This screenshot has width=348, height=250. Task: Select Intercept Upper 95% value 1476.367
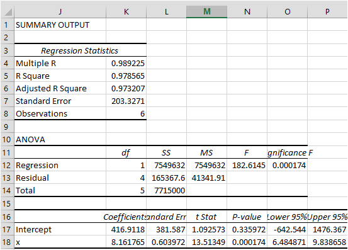[x=328, y=229]
